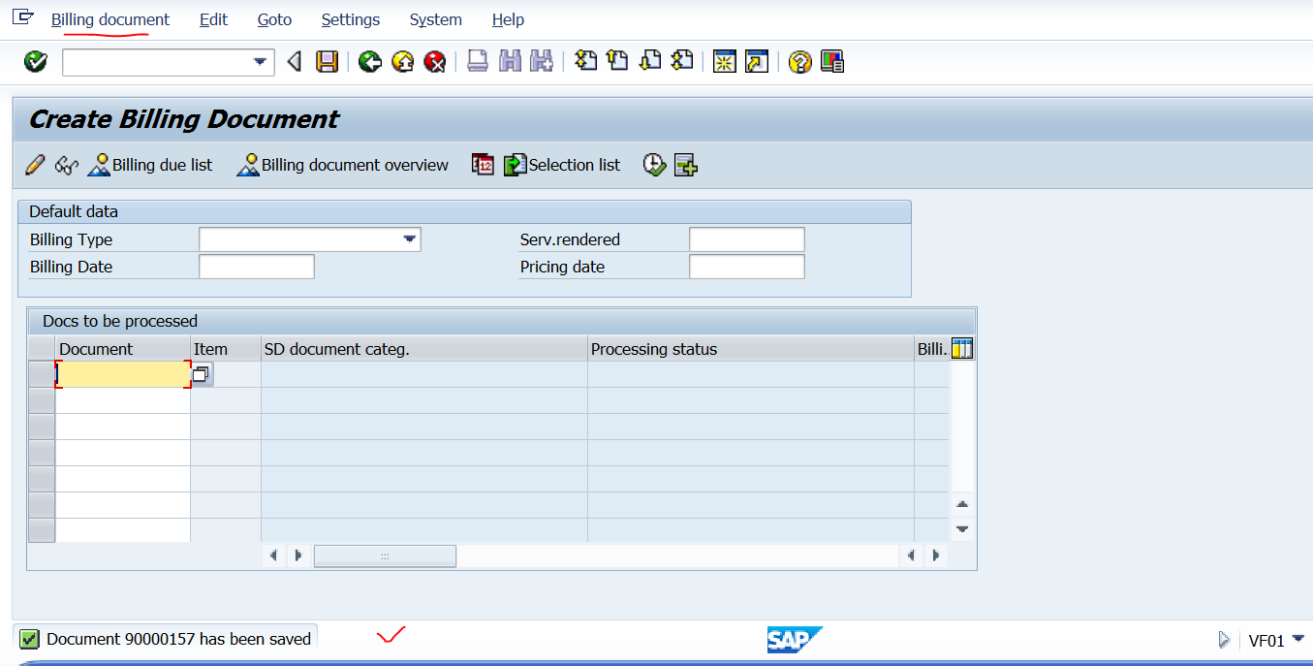
Task: Open the Settings menu
Action: (350, 19)
